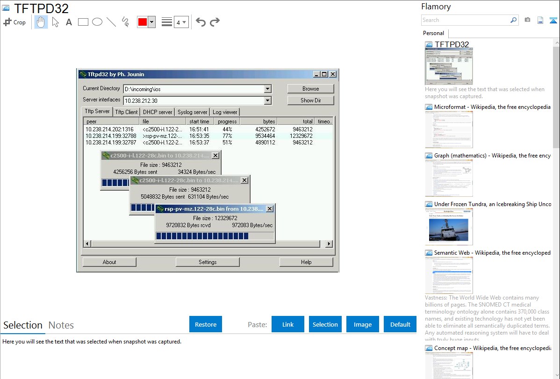Select the arrow pointer tool

click(55, 22)
